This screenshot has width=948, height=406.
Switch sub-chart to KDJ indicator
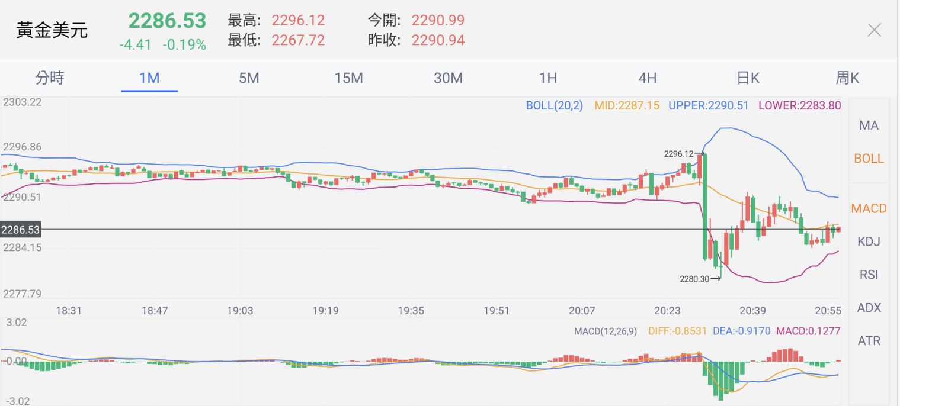point(869,241)
